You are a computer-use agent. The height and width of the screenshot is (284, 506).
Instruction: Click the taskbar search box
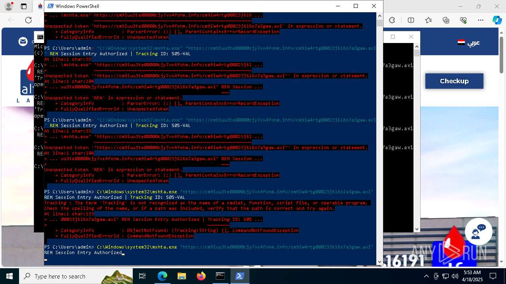pyautogui.click(x=76, y=276)
